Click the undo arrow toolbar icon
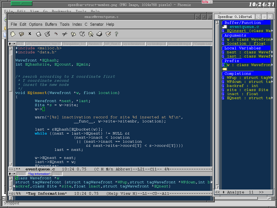The image size is (277, 208). pyautogui.click(x=56, y=34)
